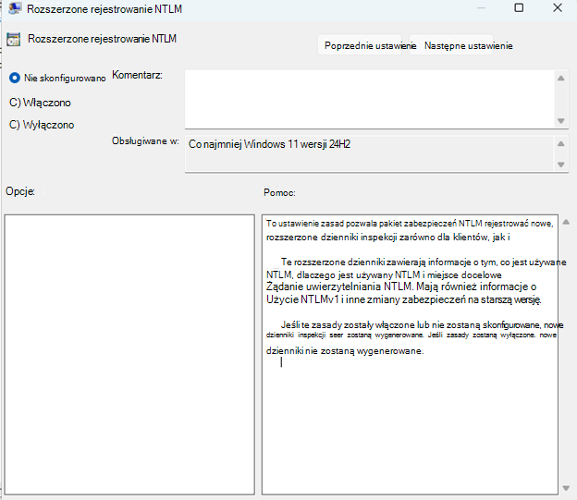Click the policy setting icon beside heading
Screen dimensions: 577x500
point(14,40)
